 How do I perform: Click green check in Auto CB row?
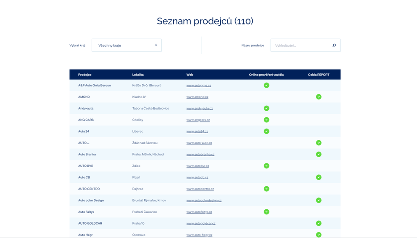pos(319,177)
